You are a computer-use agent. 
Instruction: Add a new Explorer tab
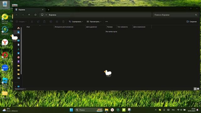pyautogui.click(x=48, y=10)
